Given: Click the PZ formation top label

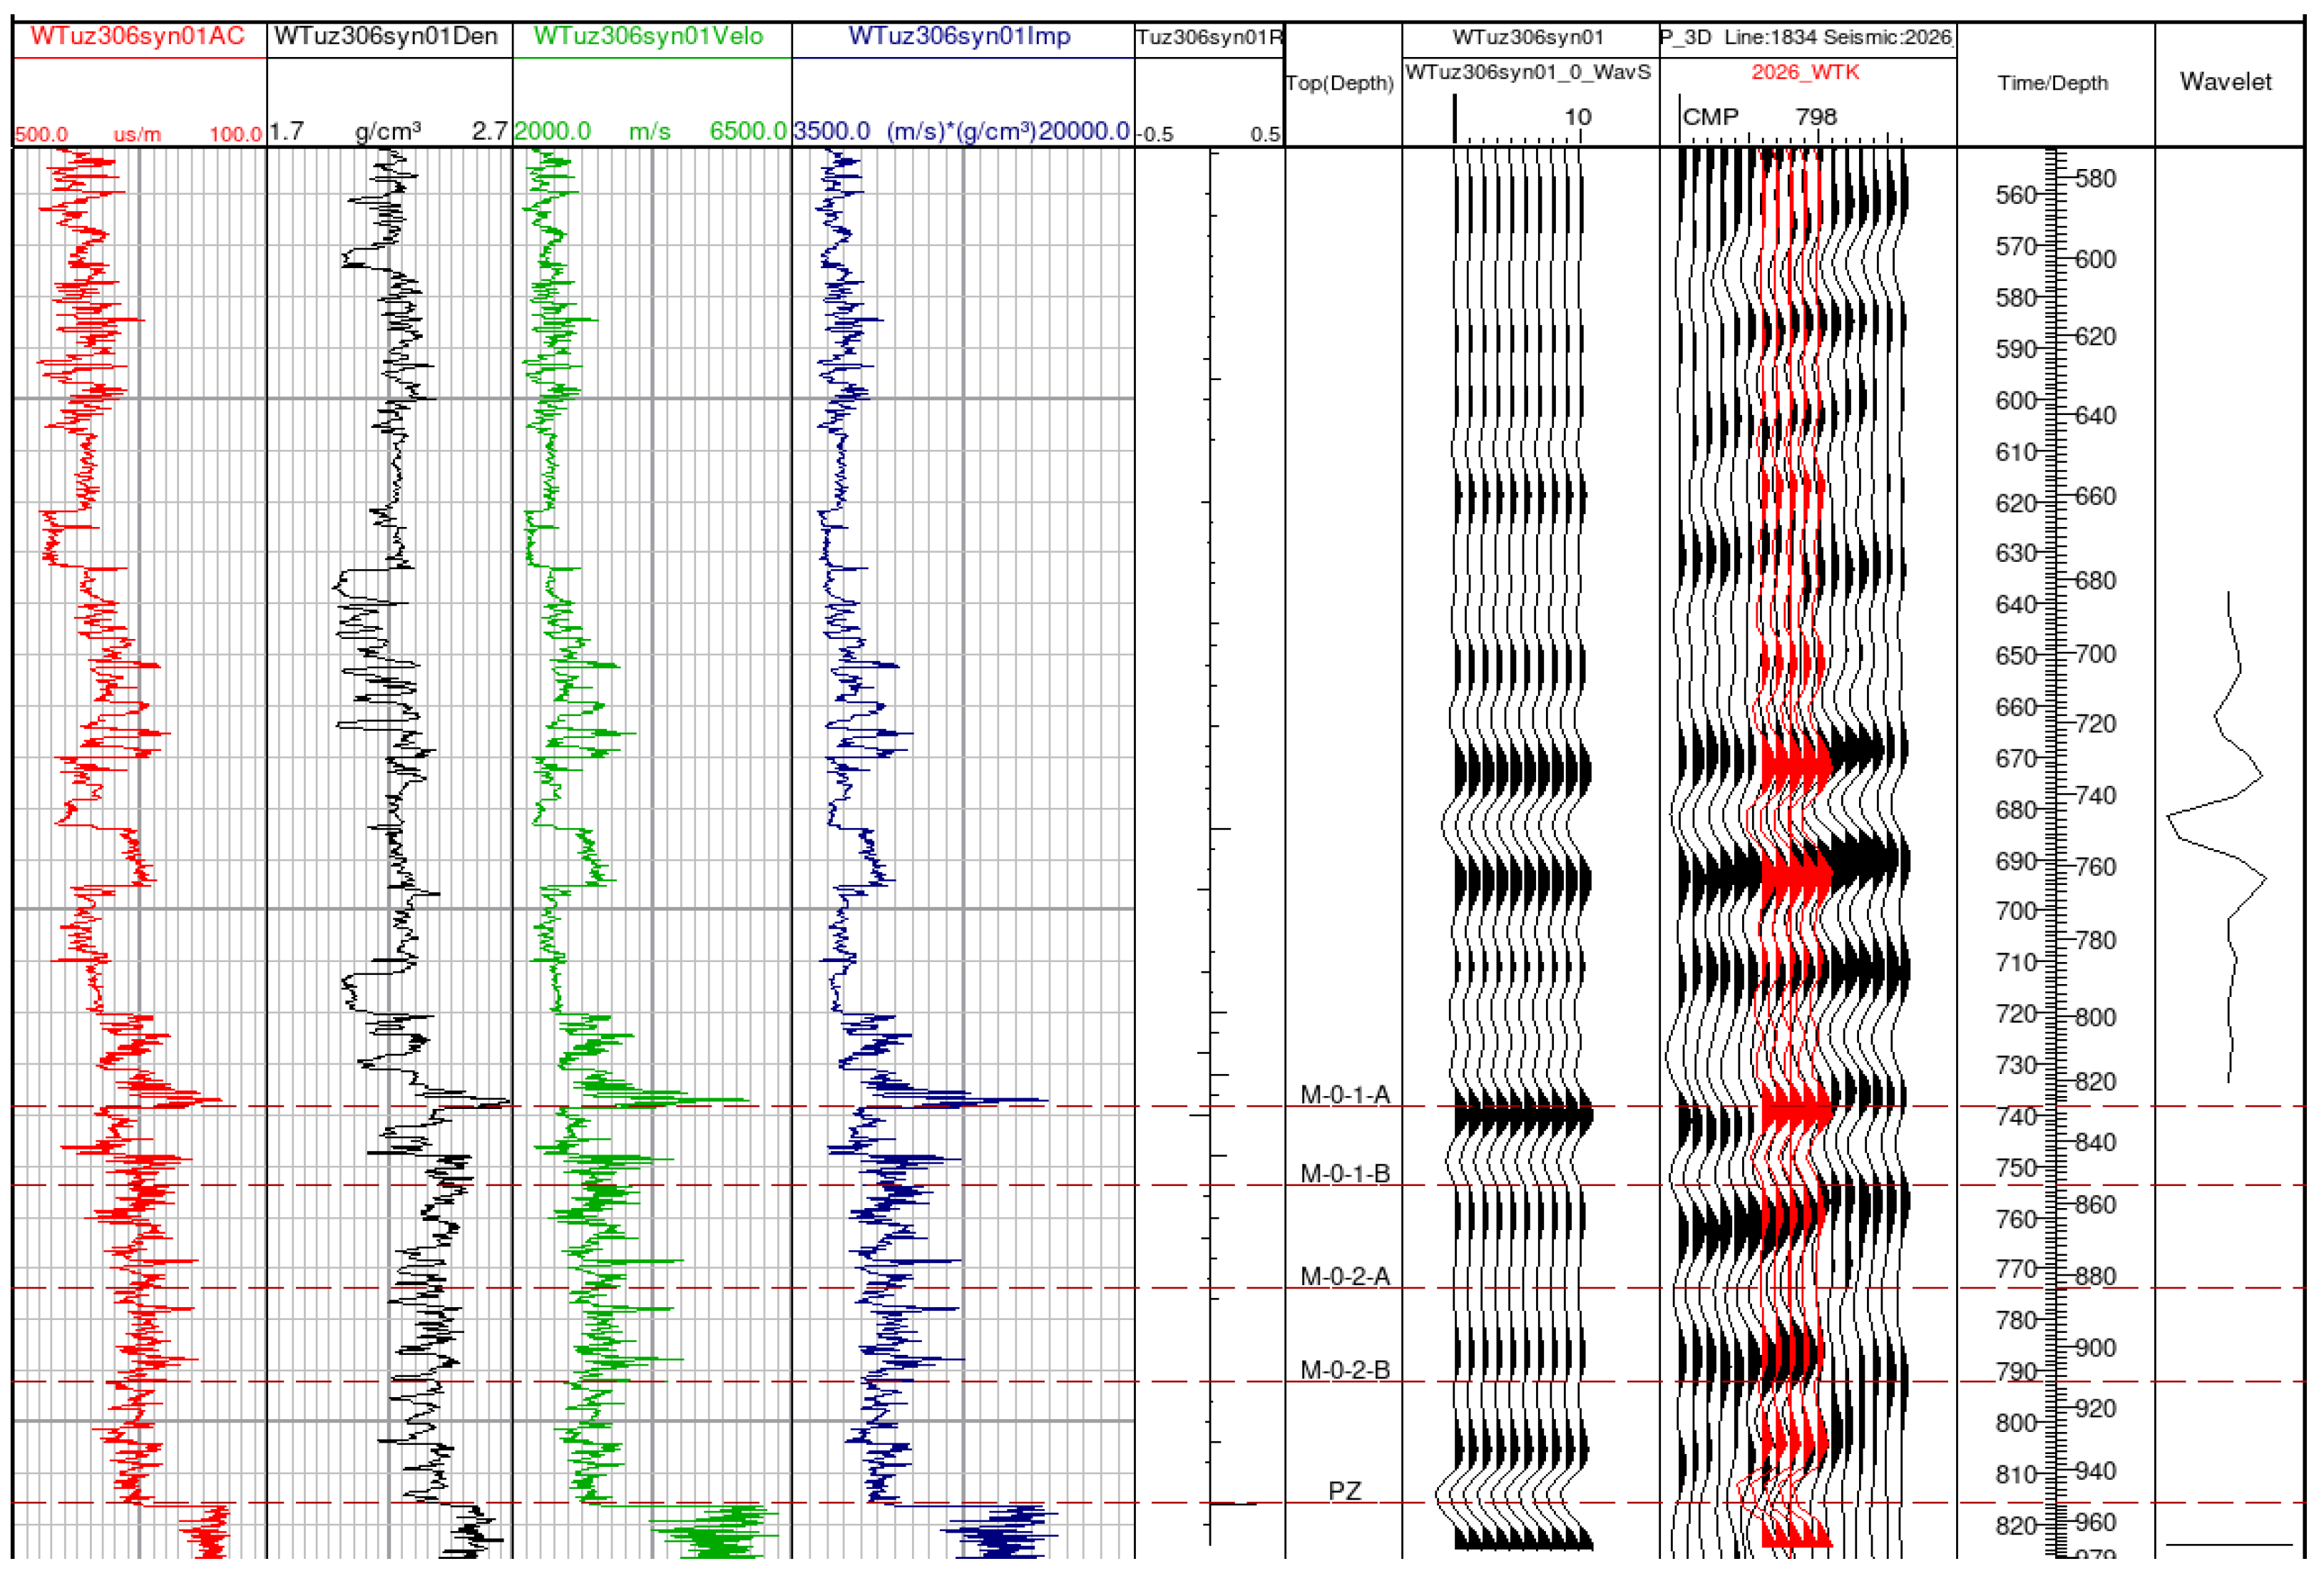Looking at the screenshot, I should click(x=1345, y=1491).
